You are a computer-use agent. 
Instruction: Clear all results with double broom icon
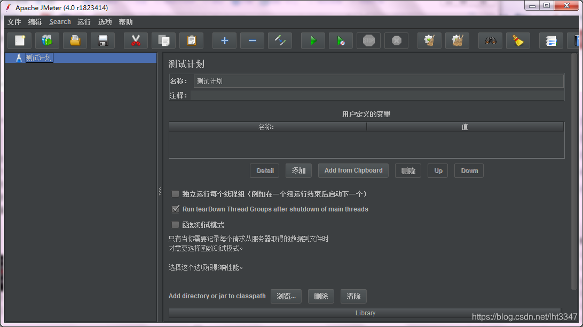pos(458,40)
